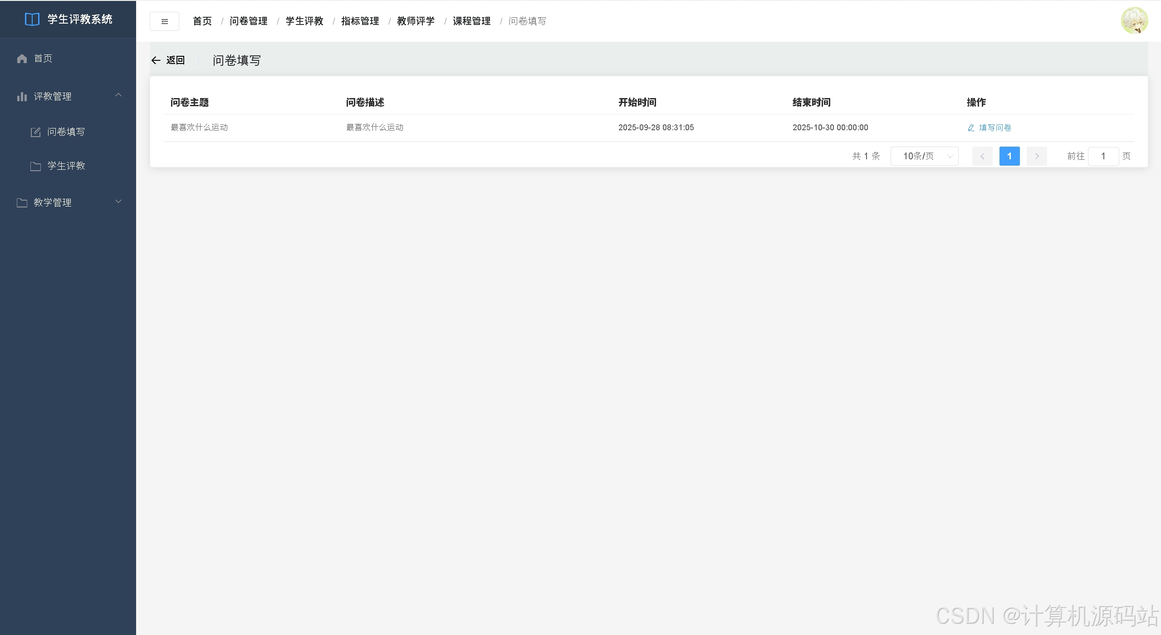The width and height of the screenshot is (1161, 635).
Task: Click the 学生评教系统 system title
Action: click(x=80, y=20)
